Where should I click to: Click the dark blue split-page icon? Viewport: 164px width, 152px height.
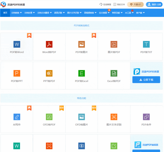81,146
